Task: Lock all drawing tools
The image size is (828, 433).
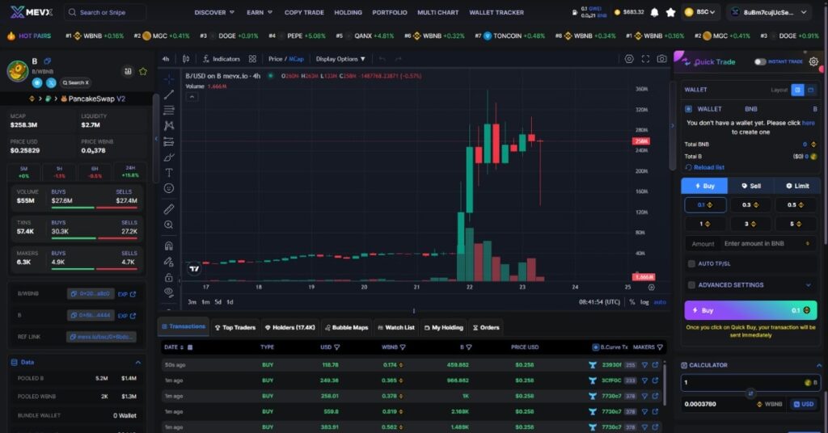Action: [x=169, y=277]
